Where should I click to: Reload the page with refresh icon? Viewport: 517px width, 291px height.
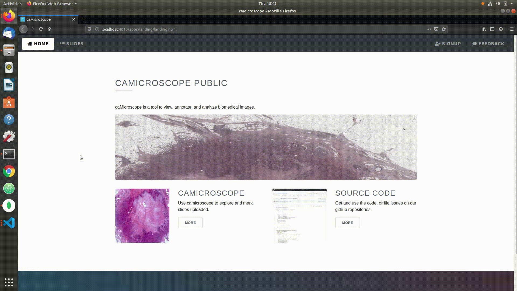tap(41, 29)
